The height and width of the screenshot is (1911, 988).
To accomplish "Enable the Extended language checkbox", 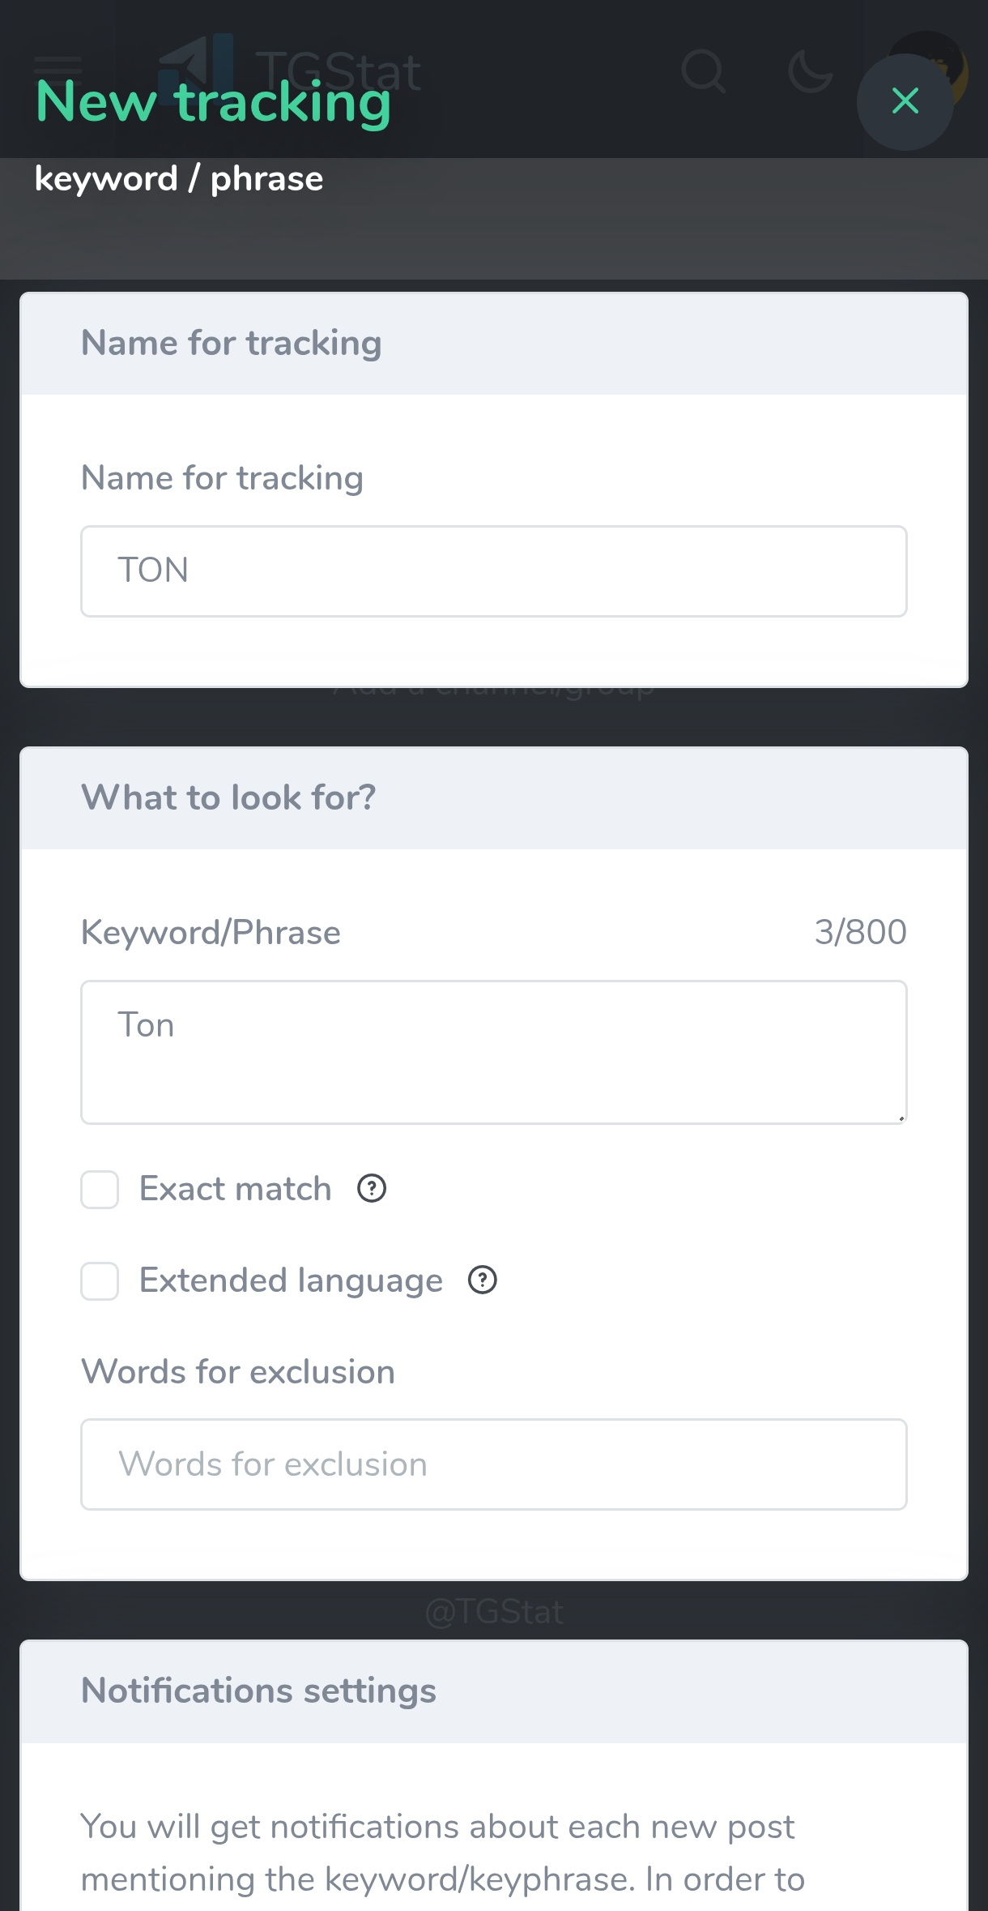I will tap(99, 1281).
